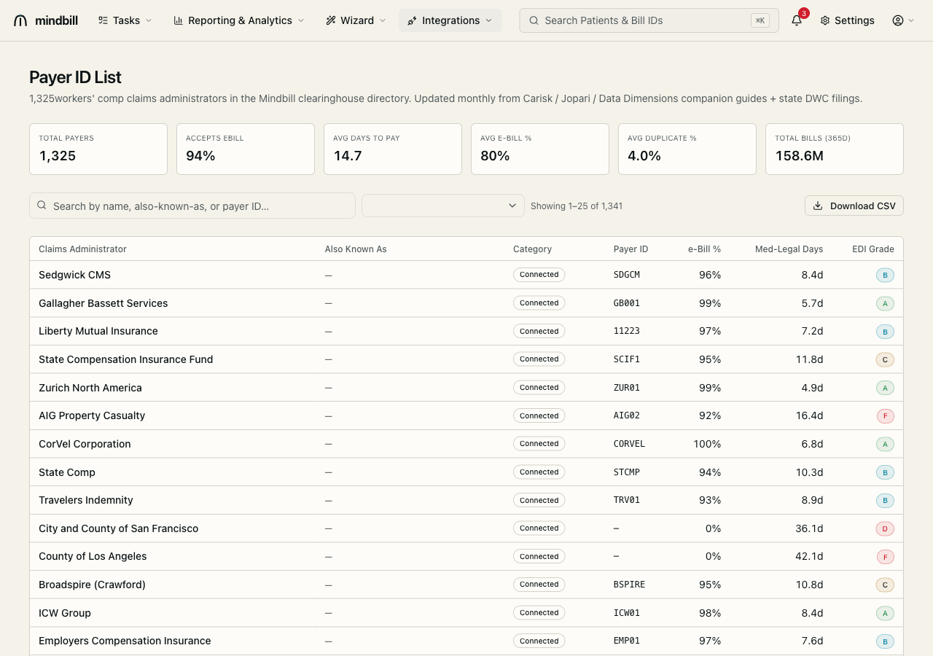The height and width of the screenshot is (656, 933).
Task: Click the Accepts eBill stat card
Action: (x=246, y=149)
